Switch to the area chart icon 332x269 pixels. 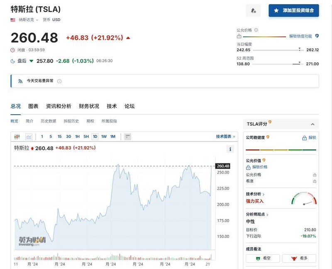pyautogui.click(x=29, y=137)
